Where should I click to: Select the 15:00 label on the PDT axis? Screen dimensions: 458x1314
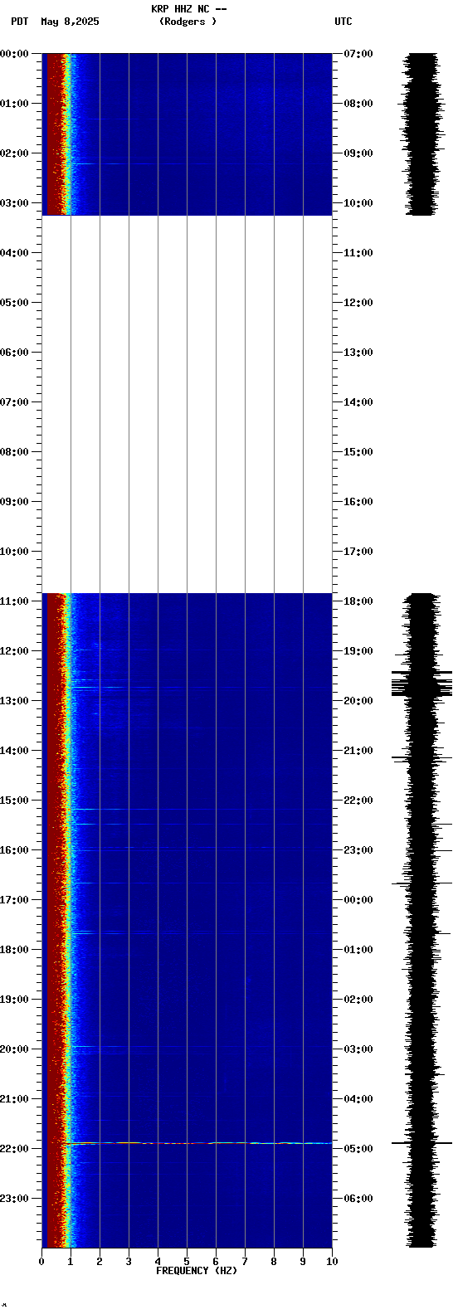[x=15, y=801]
